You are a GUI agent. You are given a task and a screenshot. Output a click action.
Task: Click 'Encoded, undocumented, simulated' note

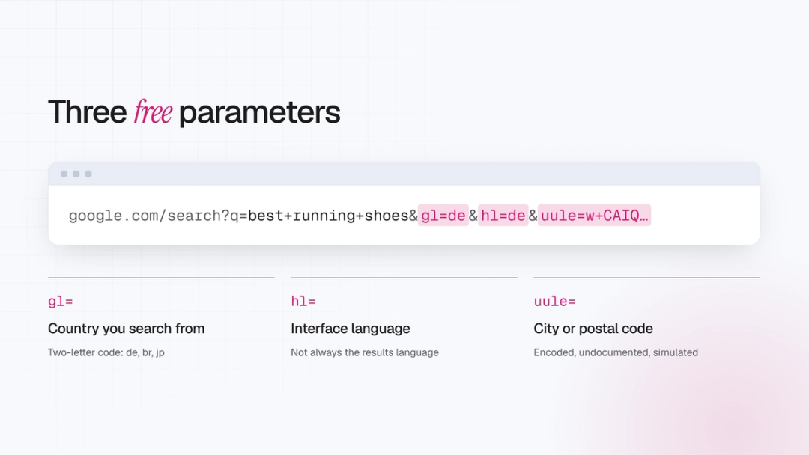pyautogui.click(x=616, y=352)
